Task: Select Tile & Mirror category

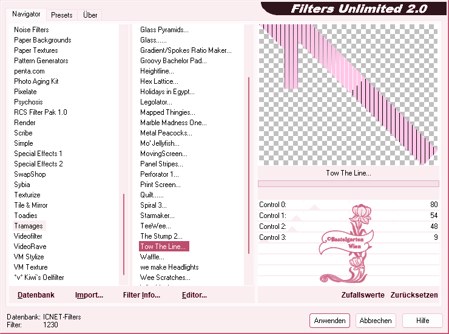Action: pyautogui.click(x=31, y=205)
